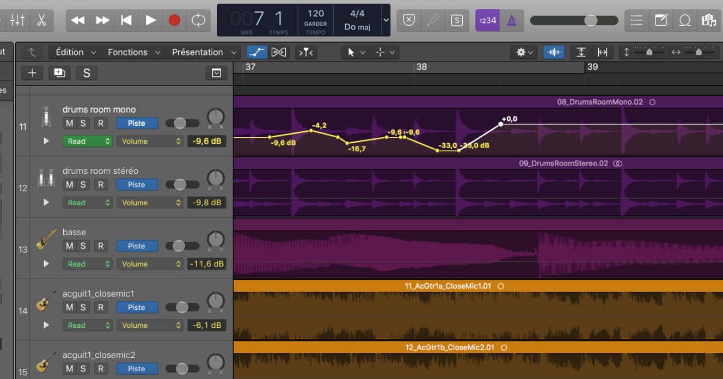The width and height of the screenshot is (723, 379).
Task: Click Piste button on basse track
Action: click(x=136, y=246)
